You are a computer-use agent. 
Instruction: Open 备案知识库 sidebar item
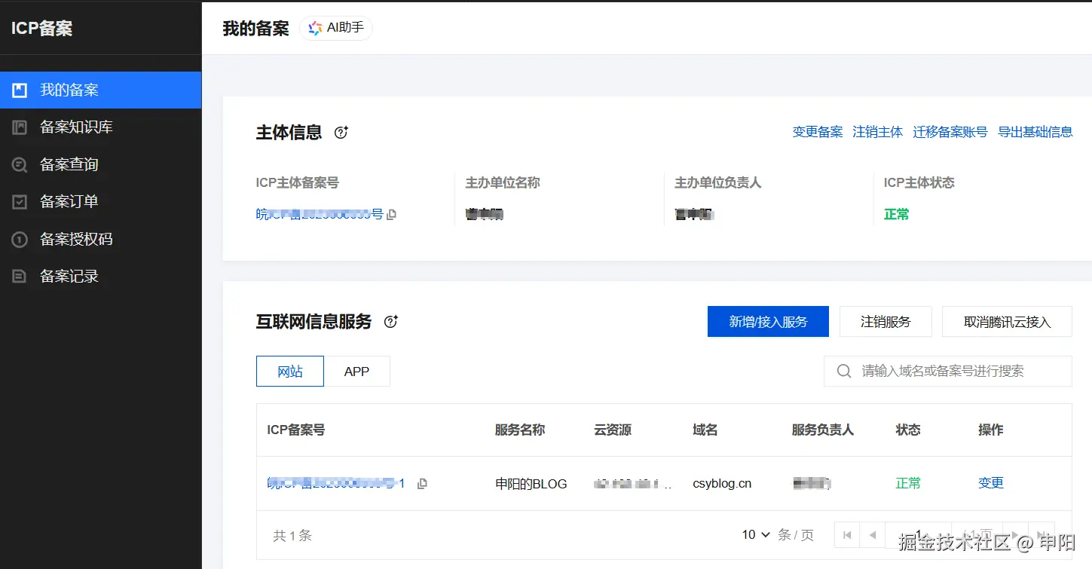[100, 127]
